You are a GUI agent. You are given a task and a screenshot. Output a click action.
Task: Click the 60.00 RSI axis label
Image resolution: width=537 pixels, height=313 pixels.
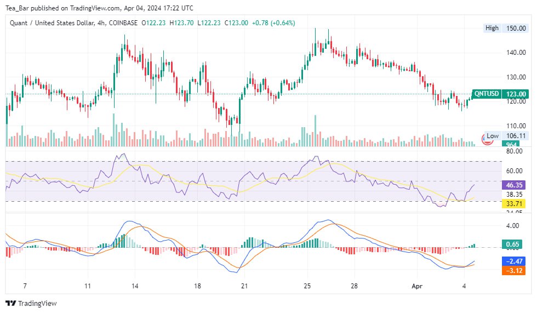[x=514, y=171]
